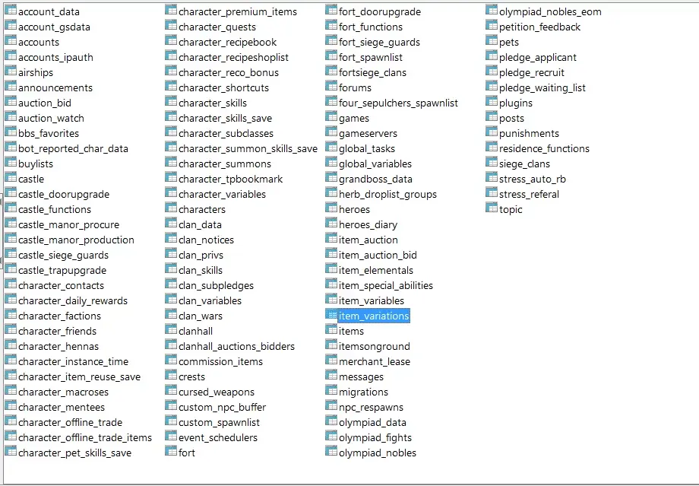Screen dimensions: 699x486
Task: Select the character_offline_trade_items table name
Action: pyautogui.click(x=85, y=438)
